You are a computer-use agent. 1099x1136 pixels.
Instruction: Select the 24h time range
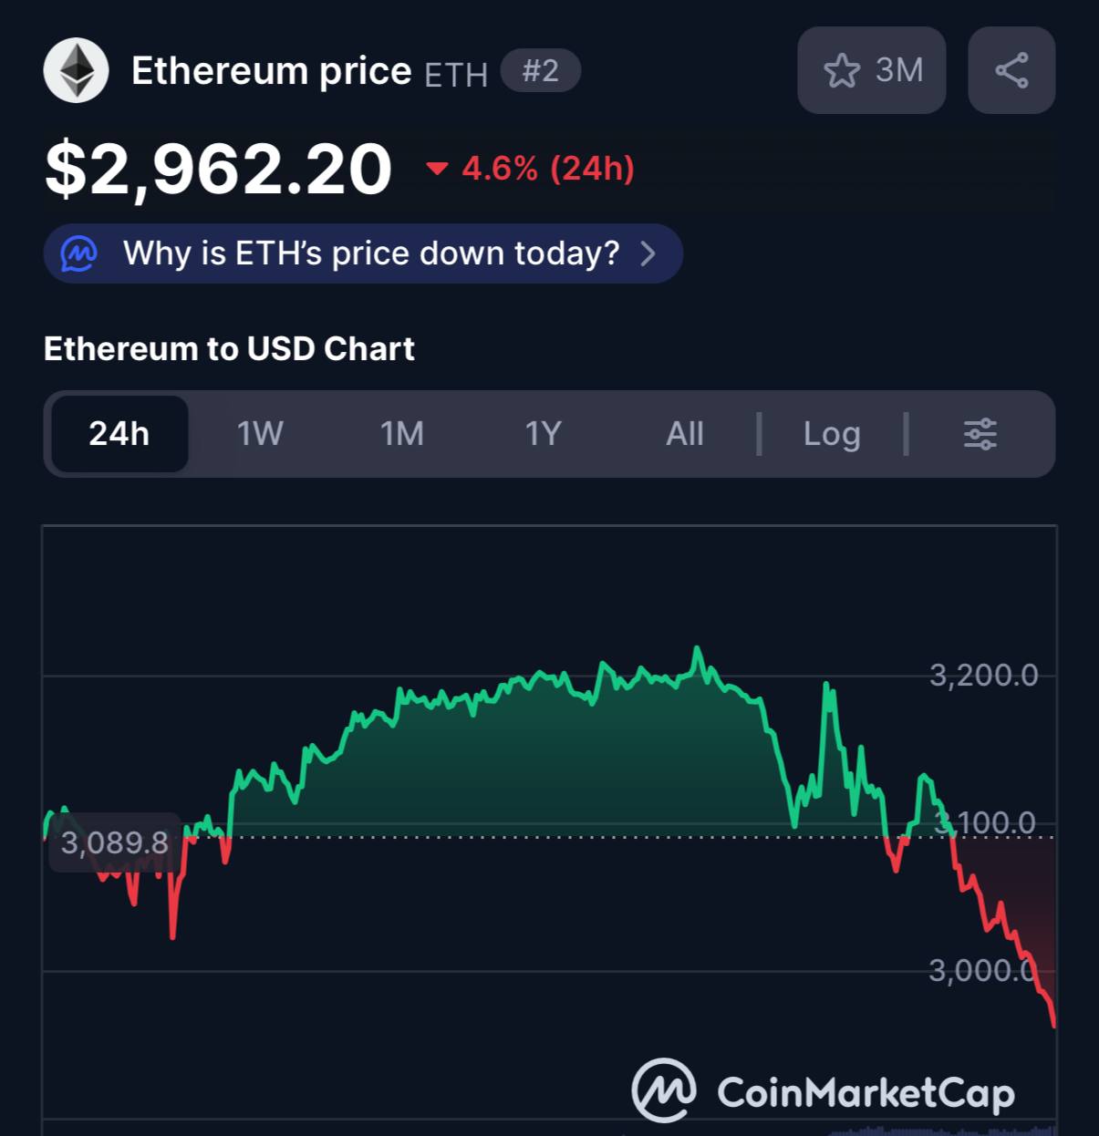[x=119, y=434]
